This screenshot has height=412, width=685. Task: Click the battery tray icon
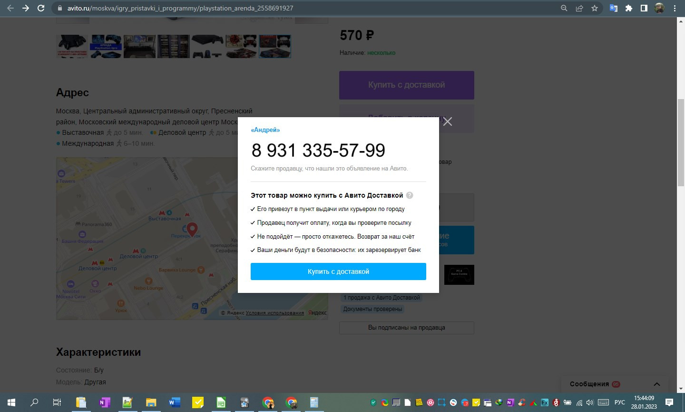tap(568, 402)
